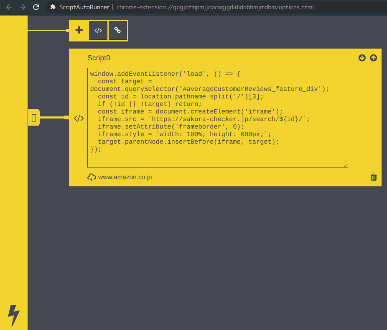
Task: Delete Script0 using the trash icon
Action: [x=374, y=177]
